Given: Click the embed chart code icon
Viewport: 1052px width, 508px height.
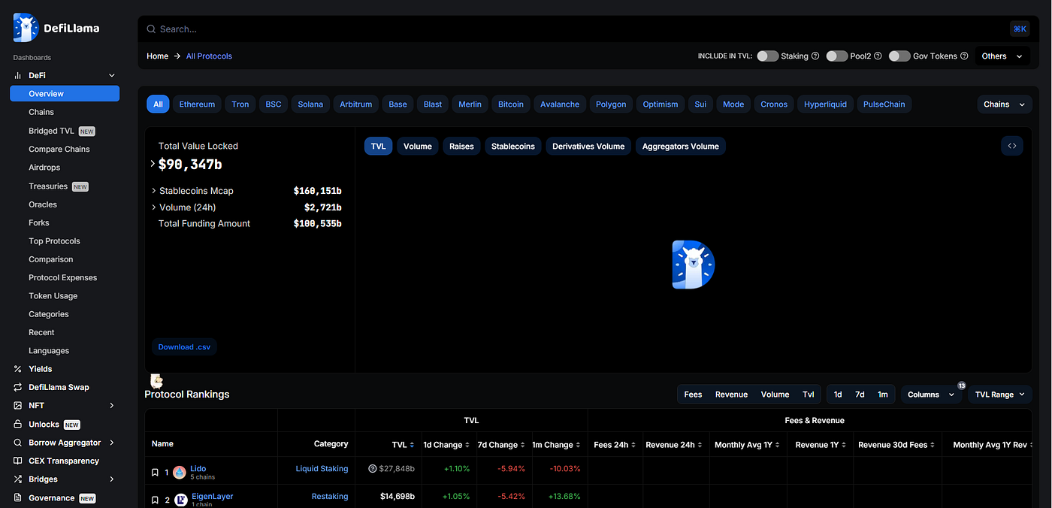Looking at the screenshot, I should pyautogui.click(x=1012, y=146).
